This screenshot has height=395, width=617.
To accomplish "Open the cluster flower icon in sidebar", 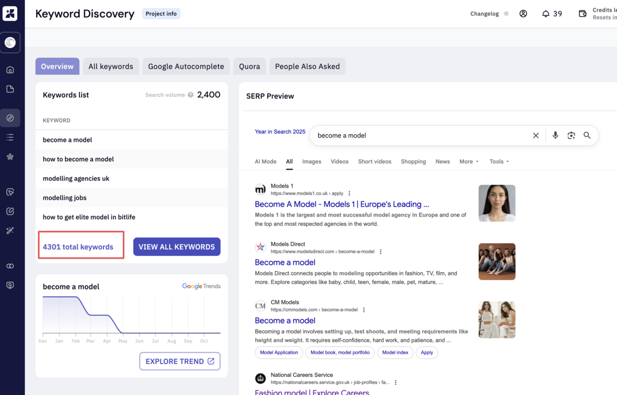I will pos(10,157).
